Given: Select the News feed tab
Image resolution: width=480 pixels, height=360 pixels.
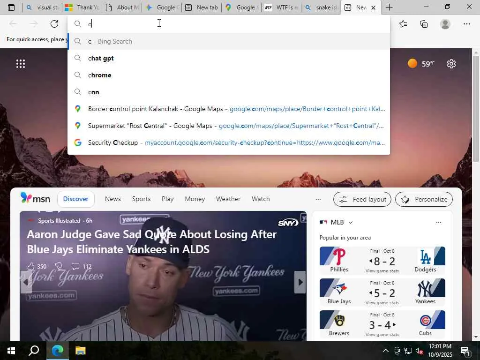Looking at the screenshot, I should pyautogui.click(x=112, y=199).
